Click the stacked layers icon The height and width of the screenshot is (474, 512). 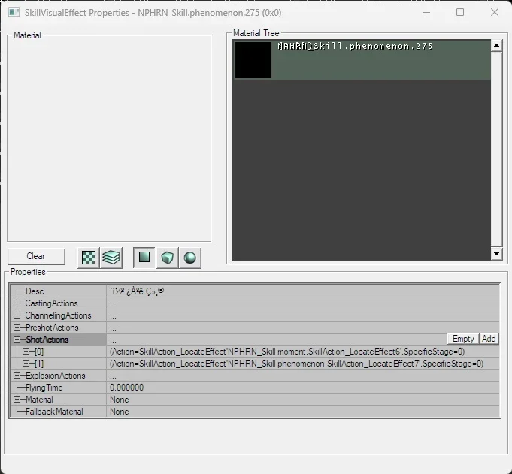pyautogui.click(x=111, y=258)
